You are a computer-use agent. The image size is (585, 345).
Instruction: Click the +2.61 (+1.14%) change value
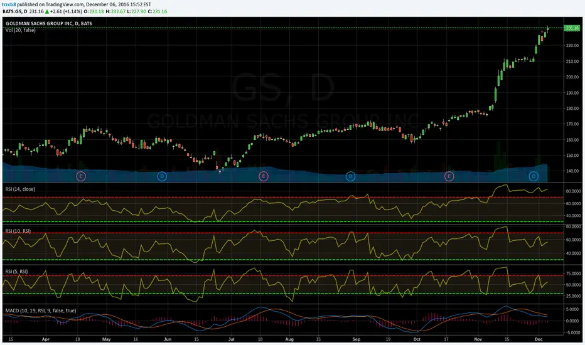[x=66, y=11]
